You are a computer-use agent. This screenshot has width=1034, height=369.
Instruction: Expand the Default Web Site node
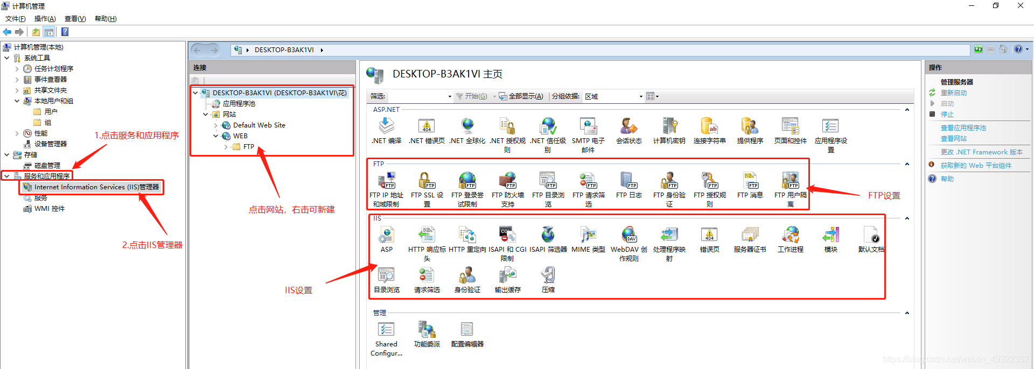tap(215, 125)
